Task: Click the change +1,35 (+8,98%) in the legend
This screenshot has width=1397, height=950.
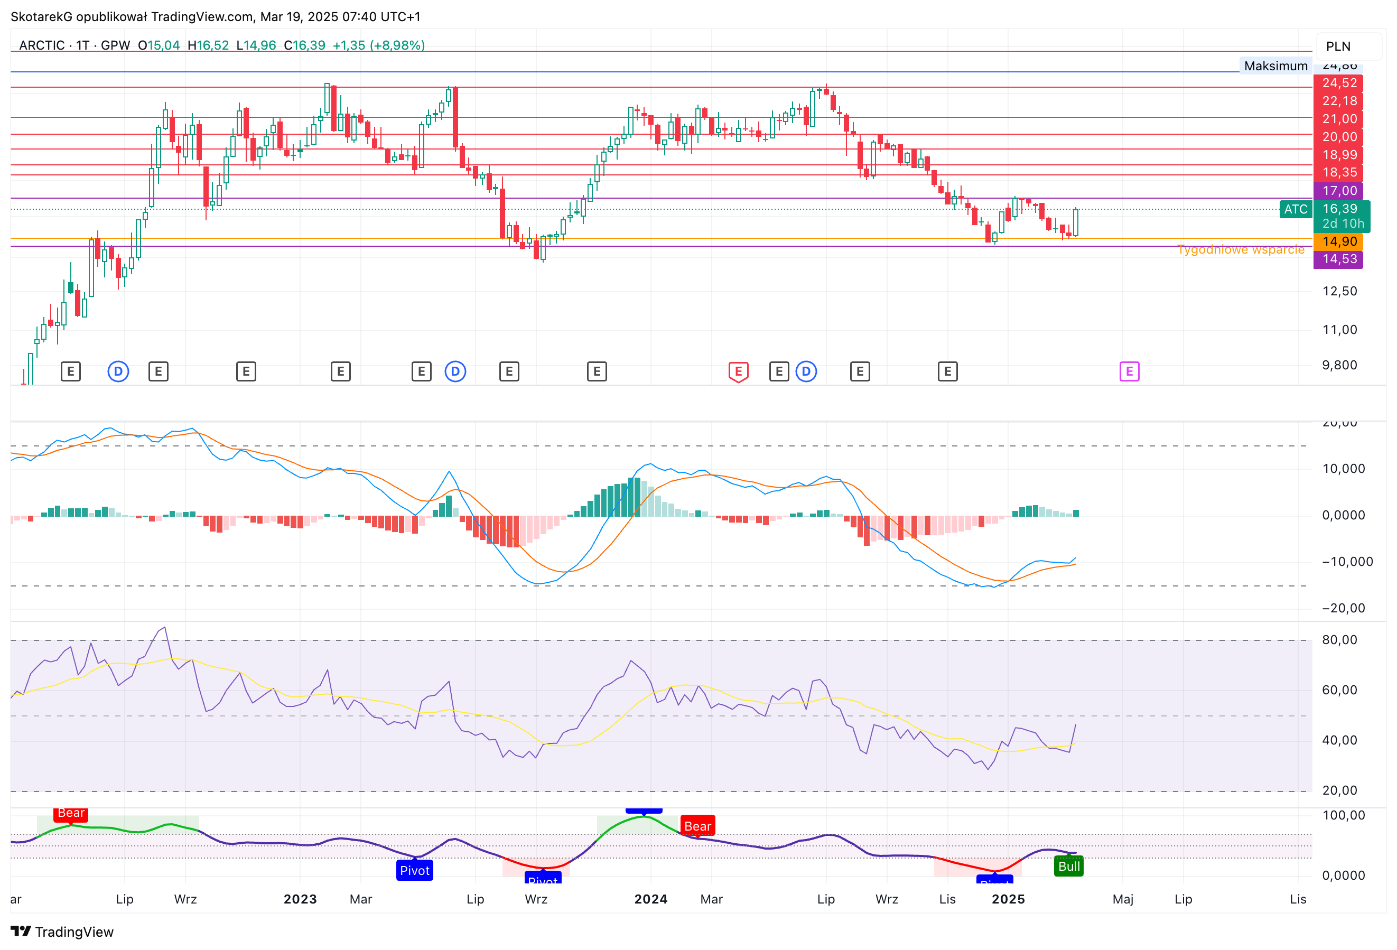Action: [379, 45]
